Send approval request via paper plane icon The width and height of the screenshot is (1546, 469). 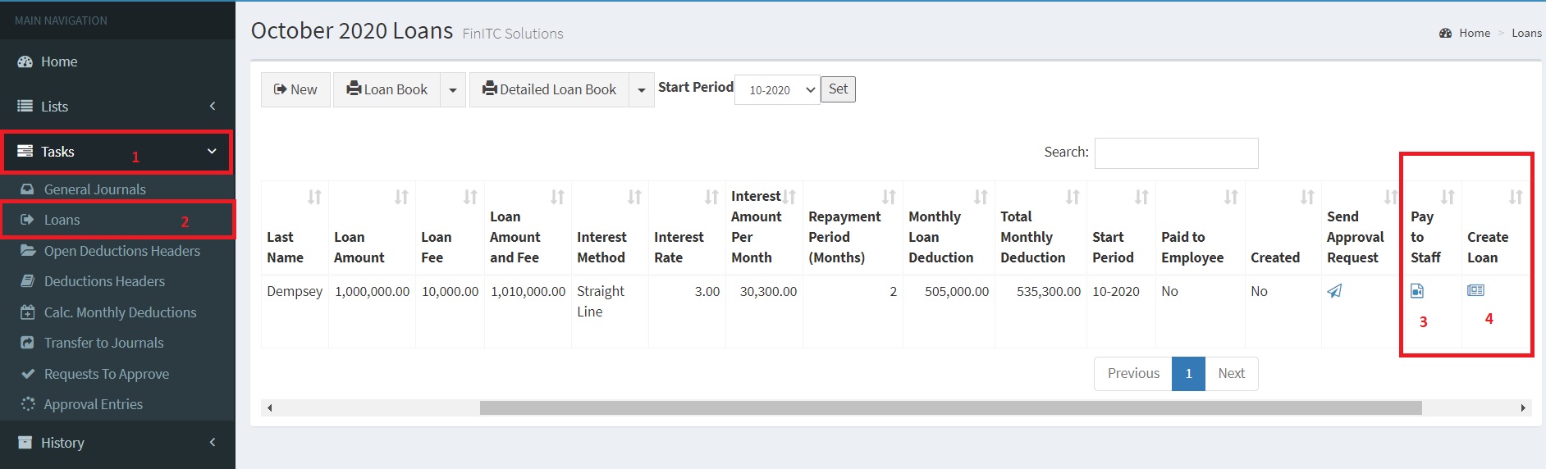pos(1335,290)
